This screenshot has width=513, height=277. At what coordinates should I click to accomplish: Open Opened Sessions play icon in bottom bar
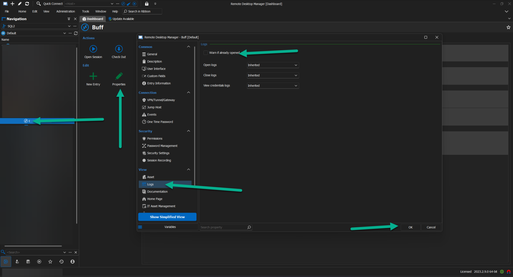(39, 262)
